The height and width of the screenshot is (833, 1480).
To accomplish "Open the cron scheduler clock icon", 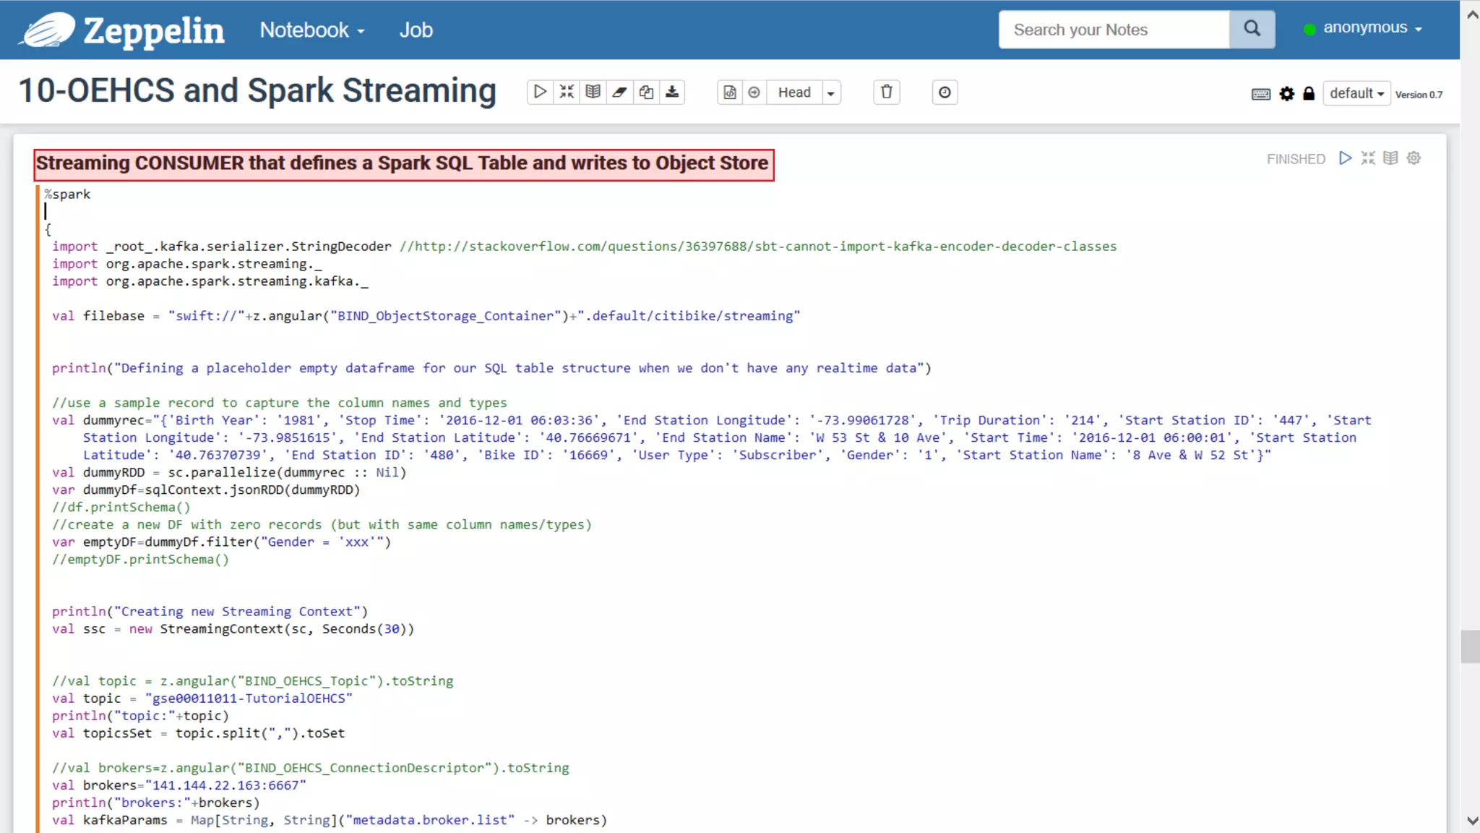I will 945,93.
